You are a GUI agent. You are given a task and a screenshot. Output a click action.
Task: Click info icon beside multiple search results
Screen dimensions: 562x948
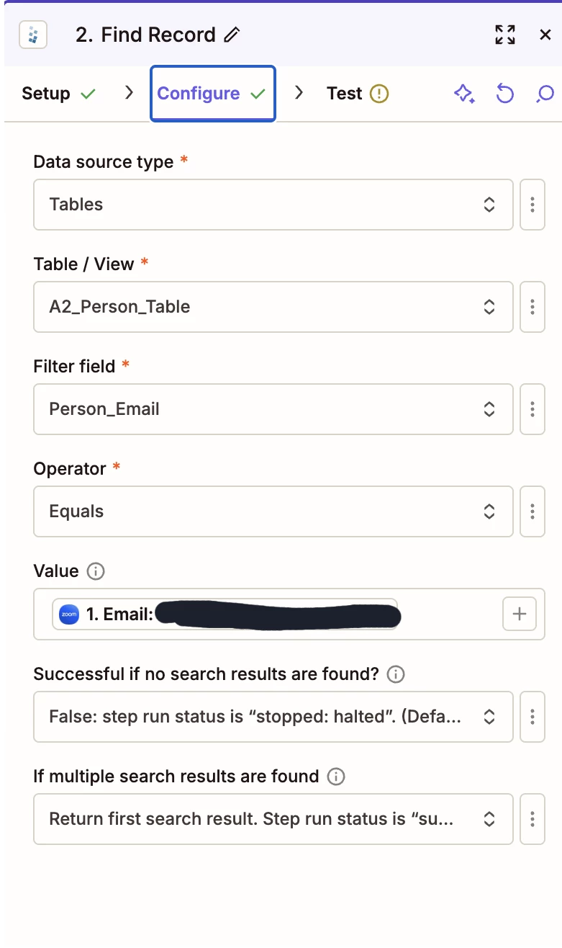click(335, 777)
